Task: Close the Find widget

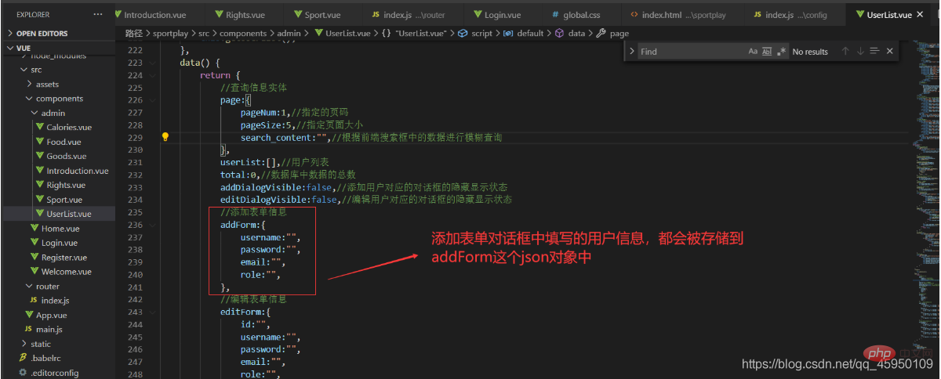Action: pos(889,52)
